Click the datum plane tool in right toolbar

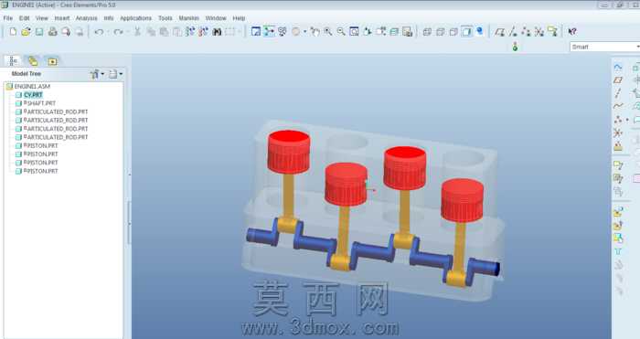618,80
